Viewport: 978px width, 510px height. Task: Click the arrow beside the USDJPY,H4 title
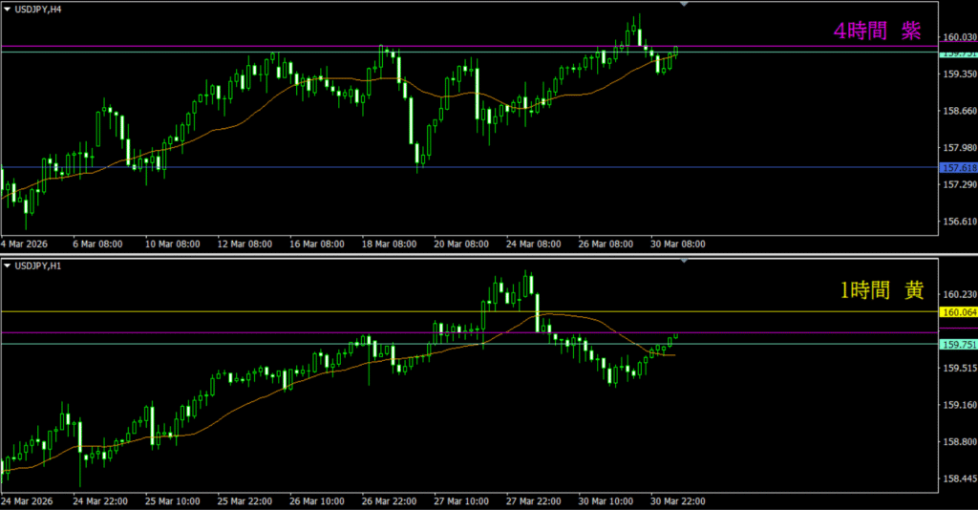pos(7,9)
